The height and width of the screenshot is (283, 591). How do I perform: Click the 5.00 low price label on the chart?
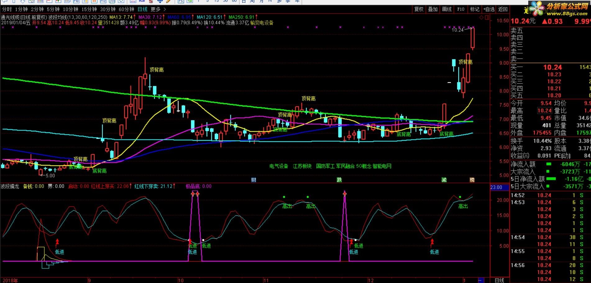click(x=50, y=176)
